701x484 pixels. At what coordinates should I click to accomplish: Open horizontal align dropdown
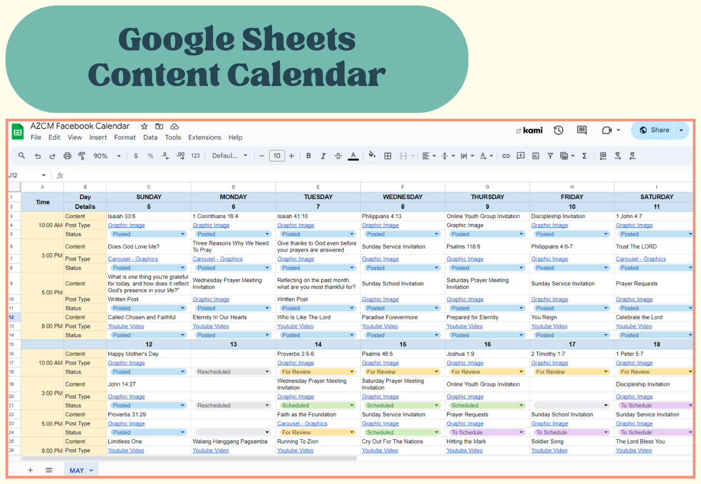[429, 156]
